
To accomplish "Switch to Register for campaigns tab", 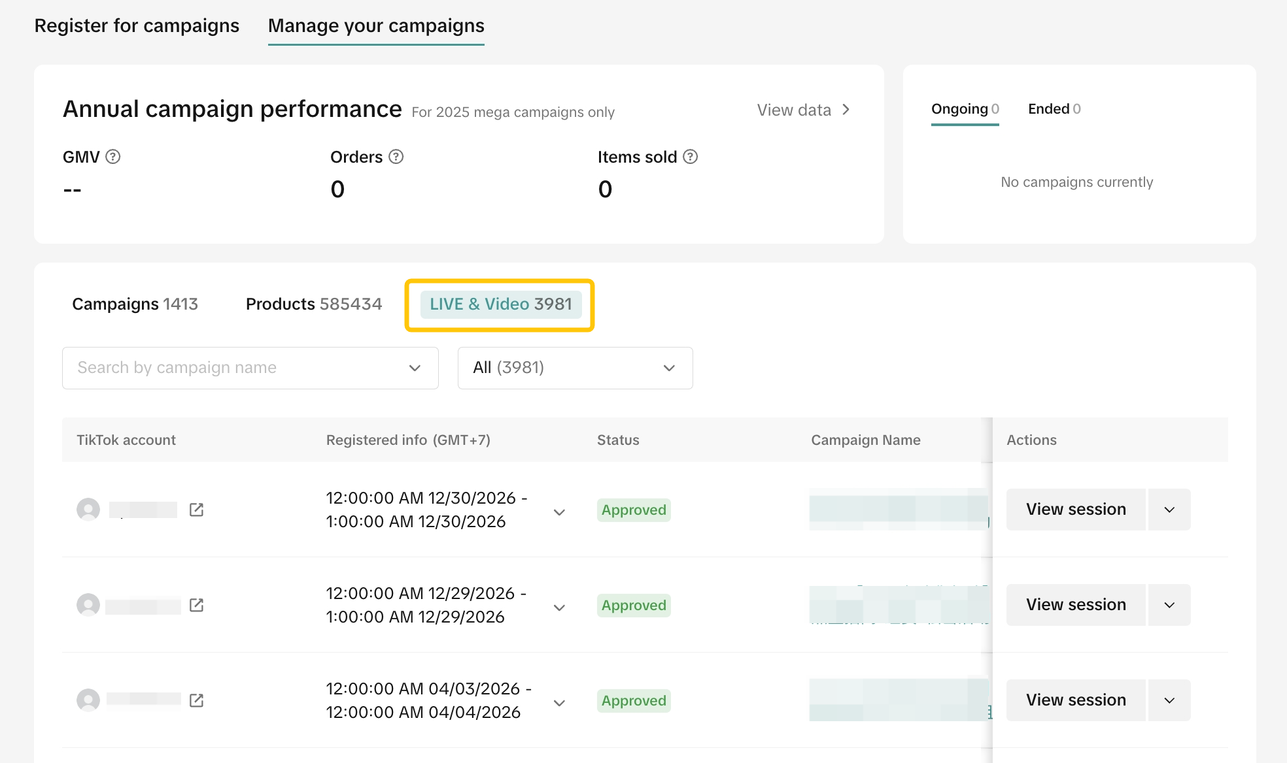I will [x=137, y=25].
